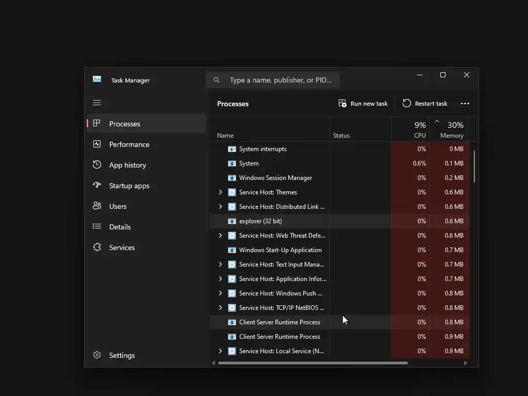
Task: Expand Service Host: Application Information row
Action: click(220, 279)
